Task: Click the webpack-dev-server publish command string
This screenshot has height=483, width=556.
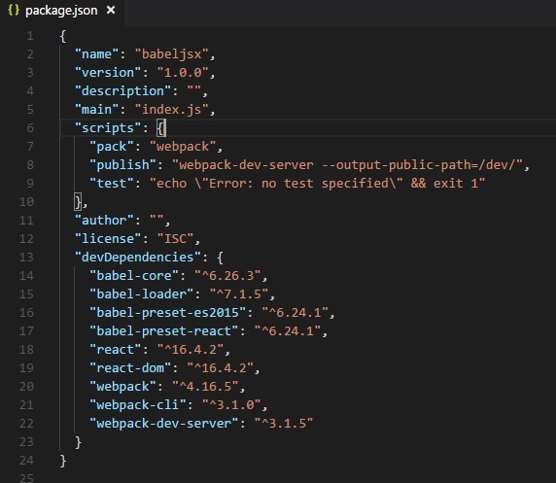Action: click(348, 165)
